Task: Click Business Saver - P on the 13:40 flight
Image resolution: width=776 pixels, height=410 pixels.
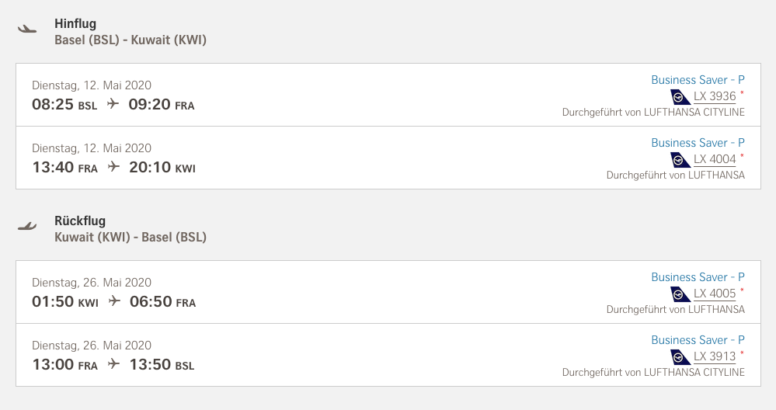Action: point(698,143)
